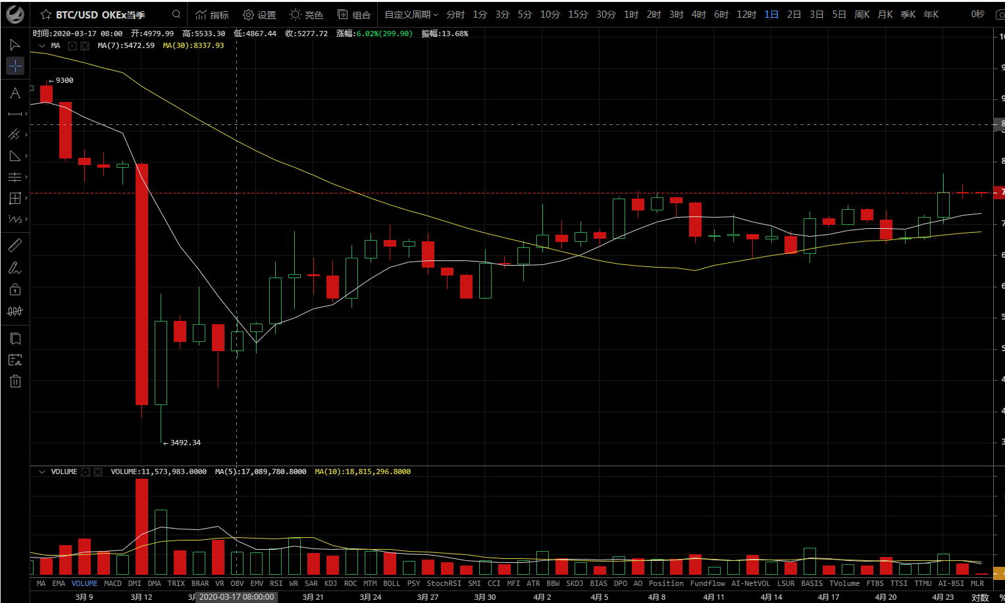This screenshot has width=1005, height=603.
Task: Click the 9300 high price label
Action: coord(61,81)
